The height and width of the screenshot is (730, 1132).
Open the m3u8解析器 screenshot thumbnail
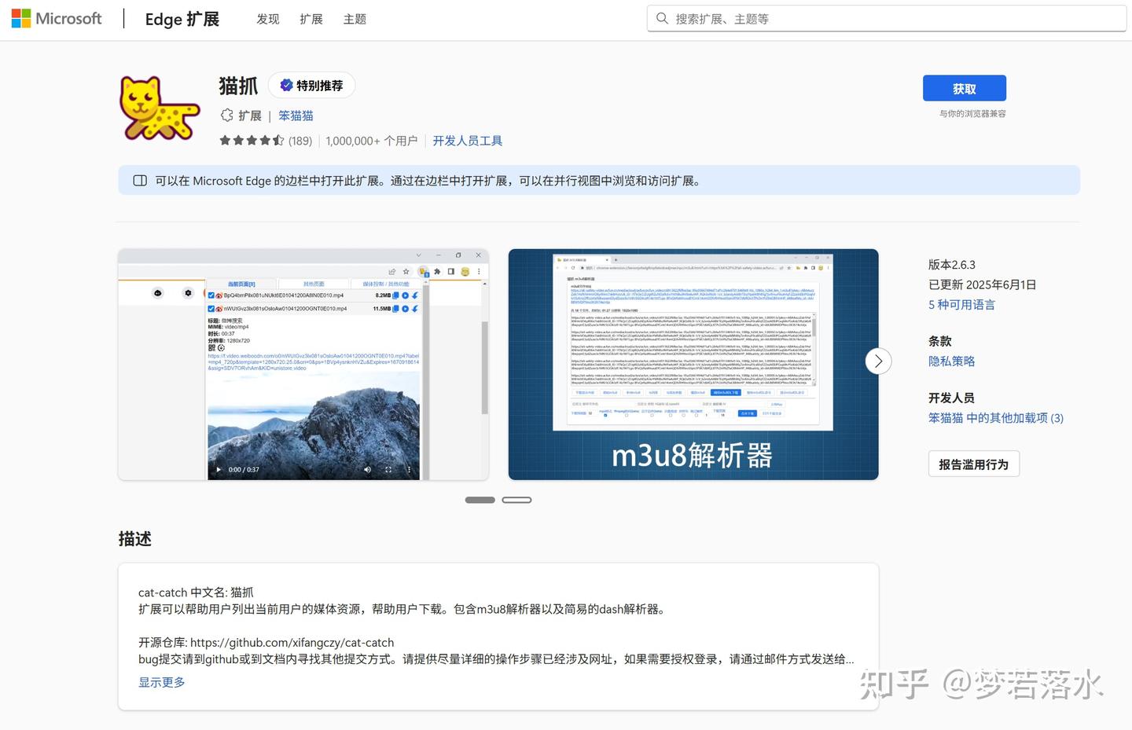[693, 365]
